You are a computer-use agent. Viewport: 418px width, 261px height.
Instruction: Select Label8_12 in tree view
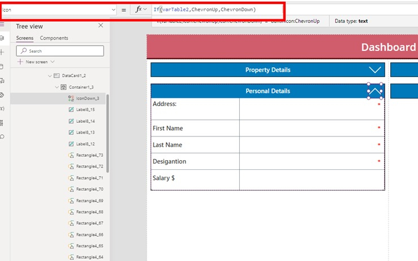click(x=85, y=144)
